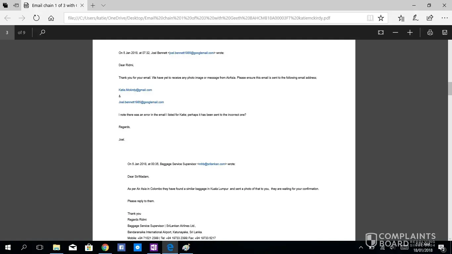Open Windows taskbar search
The height and width of the screenshot is (254, 452).
(24, 247)
